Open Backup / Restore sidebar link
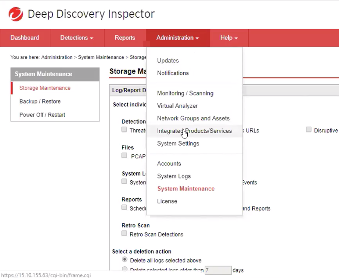 [40, 101]
